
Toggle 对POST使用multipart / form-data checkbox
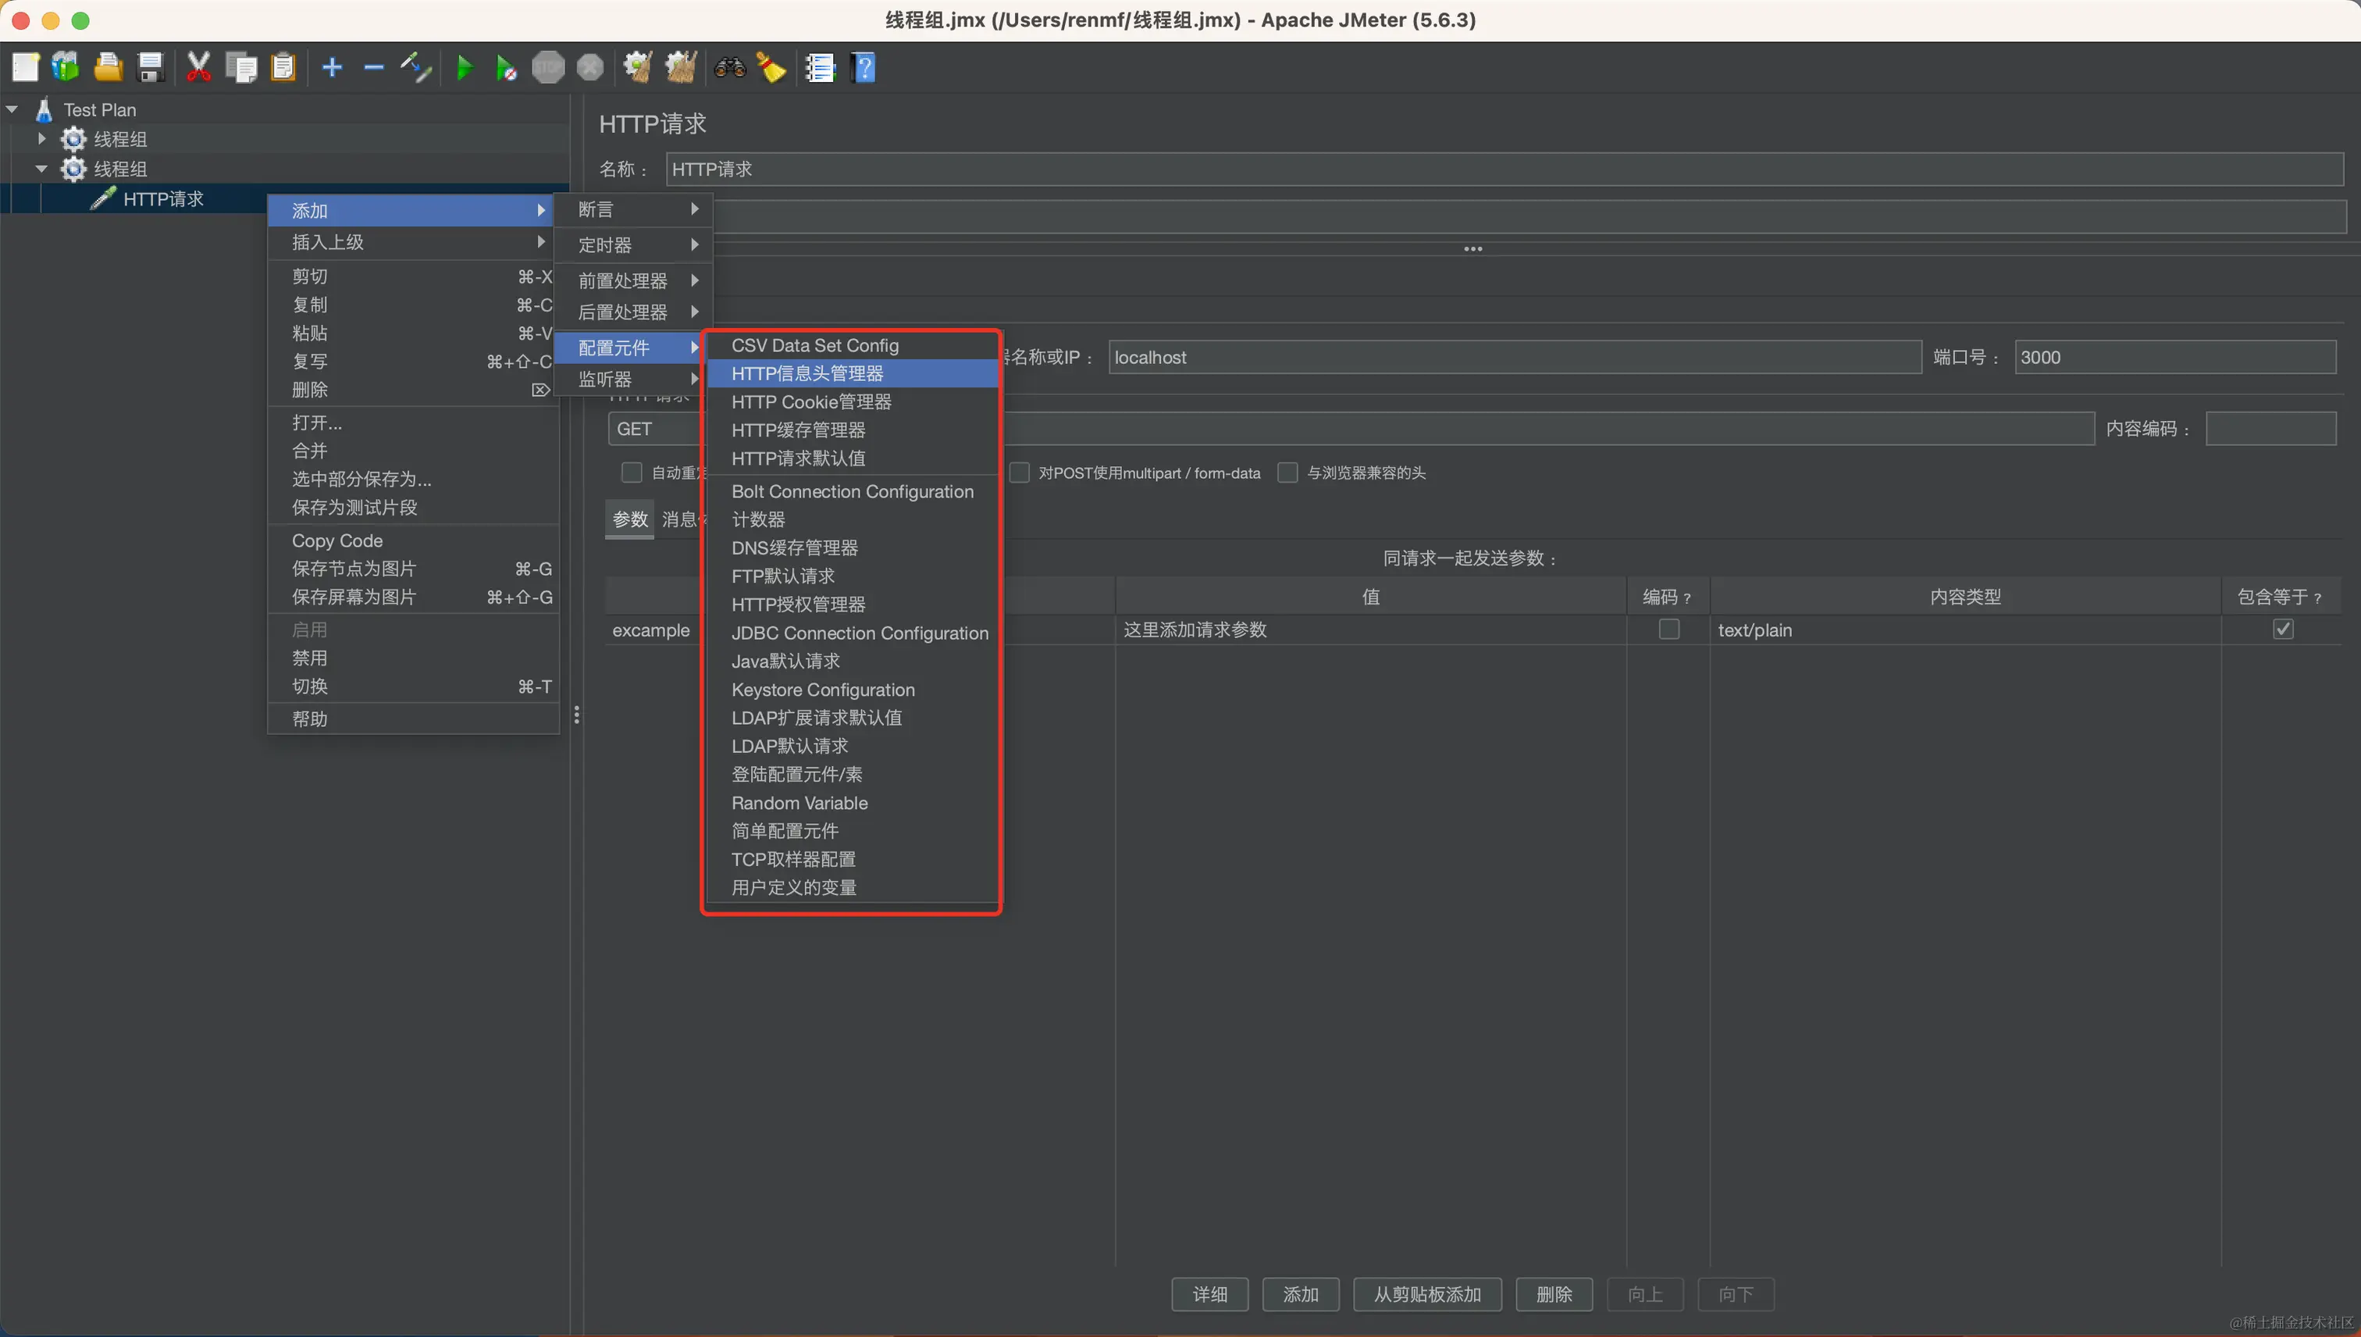1019,472
